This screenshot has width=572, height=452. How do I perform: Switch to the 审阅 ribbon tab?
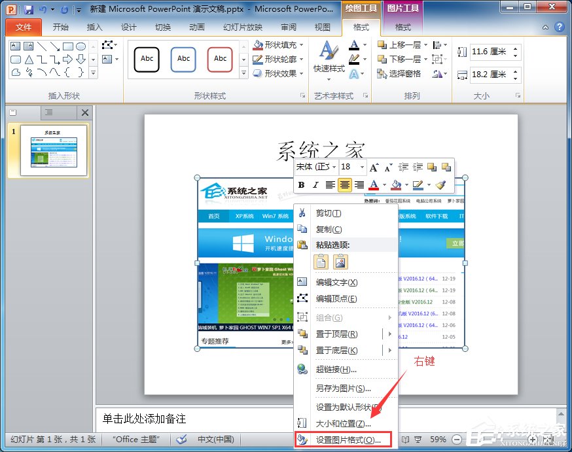point(288,27)
